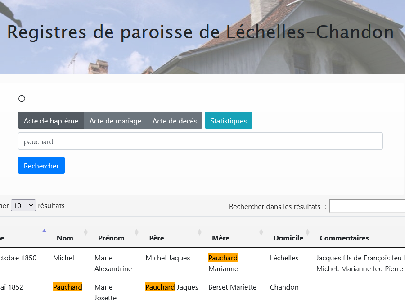This screenshot has height=304, width=405.
Task: Toggle the sort arrows next to Père
Action: pos(199,232)
